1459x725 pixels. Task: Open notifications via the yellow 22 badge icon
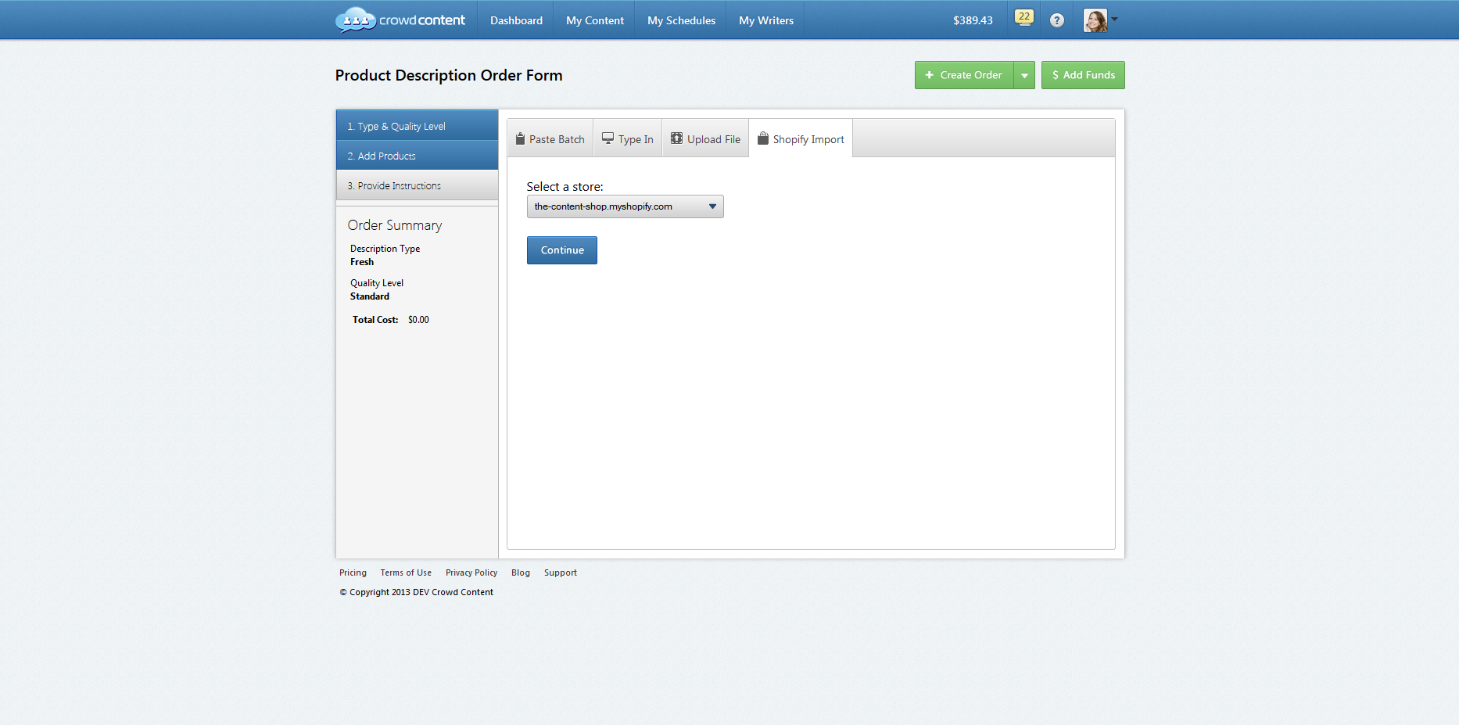pos(1023,16)
